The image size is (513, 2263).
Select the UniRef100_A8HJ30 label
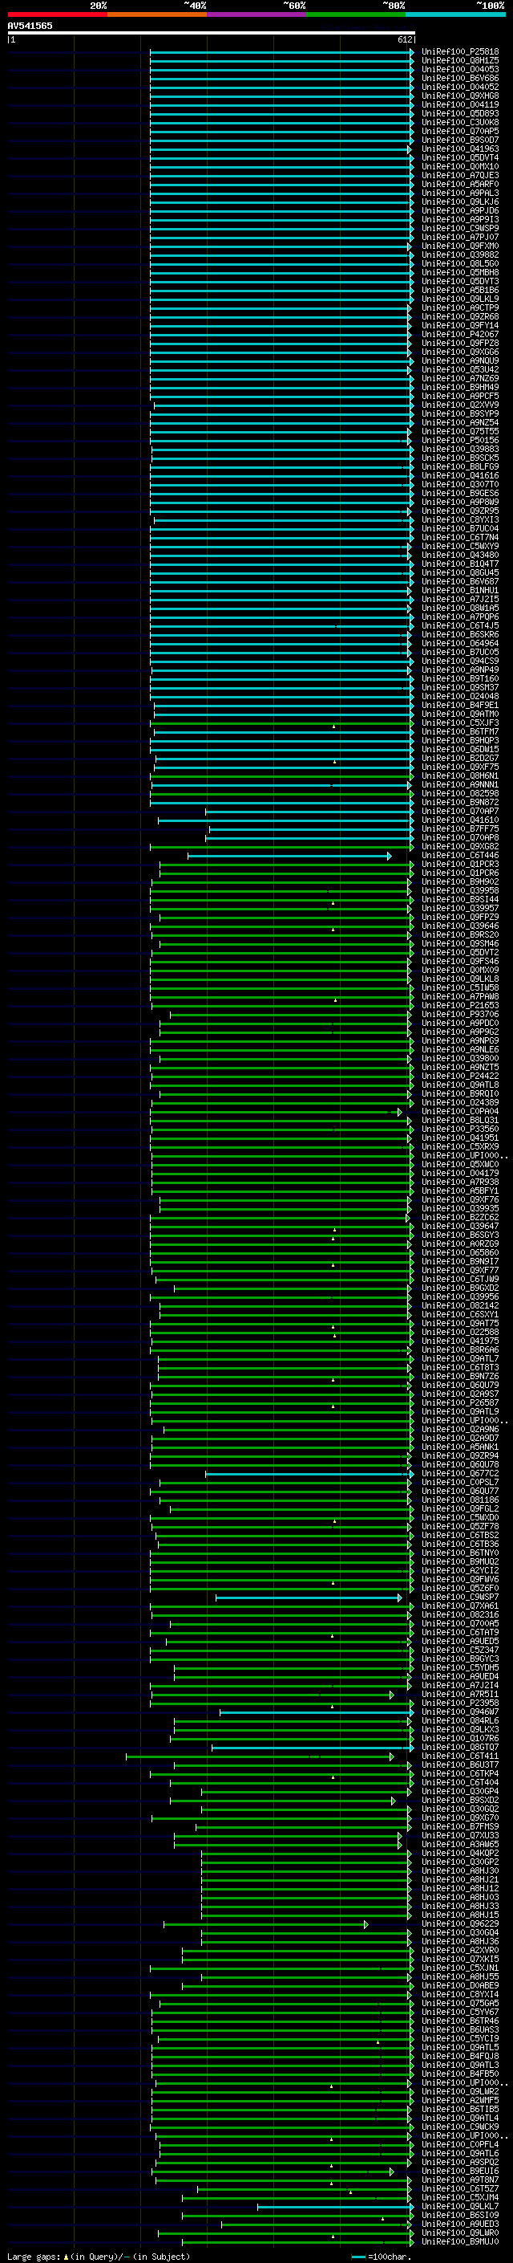click(x=460, y=1870)
